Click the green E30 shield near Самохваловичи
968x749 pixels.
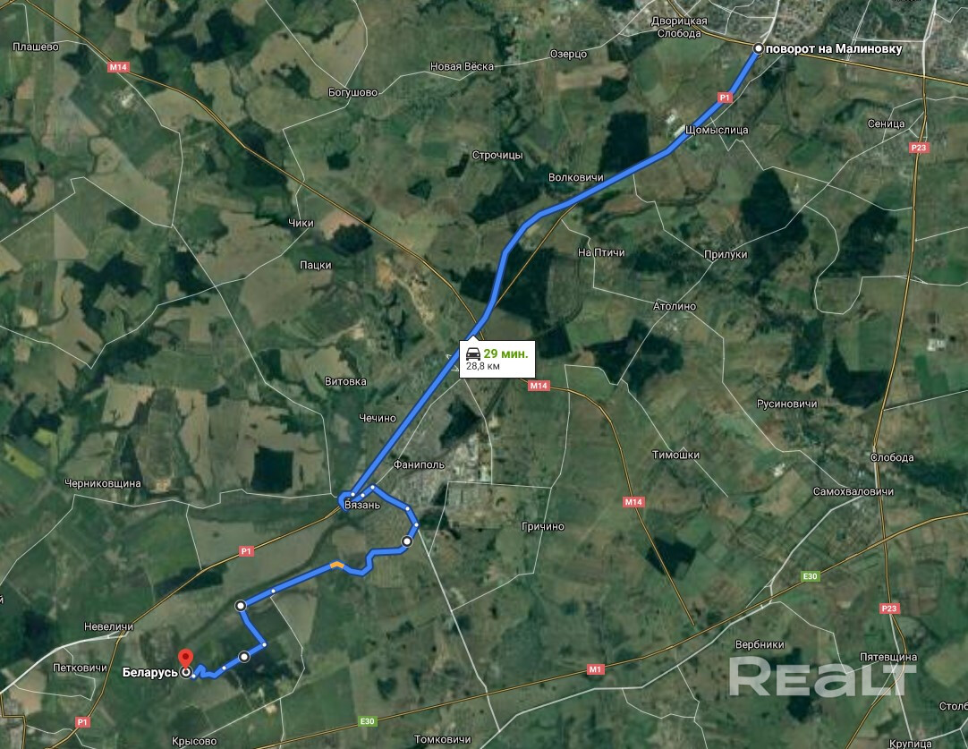tap(810, 576)
